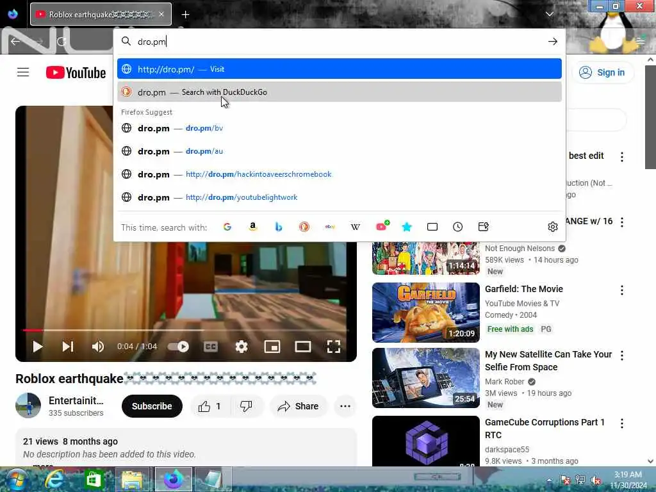This screenshot has width=656, height=492.
Task: Select the eBay search shortcut icon
Action: [330, 227]
